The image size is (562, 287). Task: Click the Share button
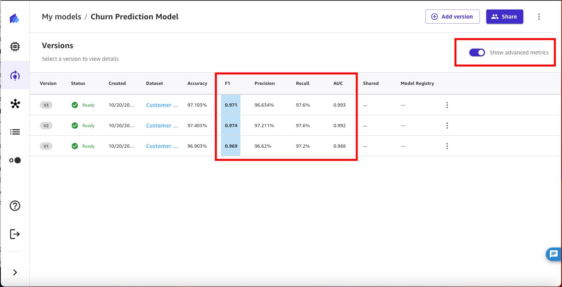coord(504,17)
